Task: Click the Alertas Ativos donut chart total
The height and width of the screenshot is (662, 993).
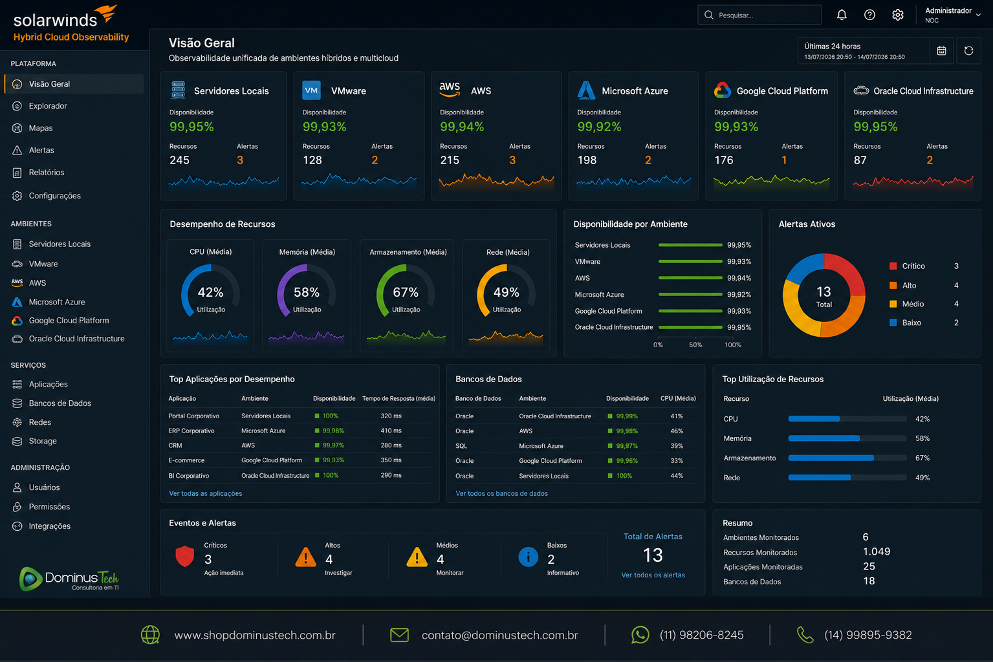Action: [824, 295]
